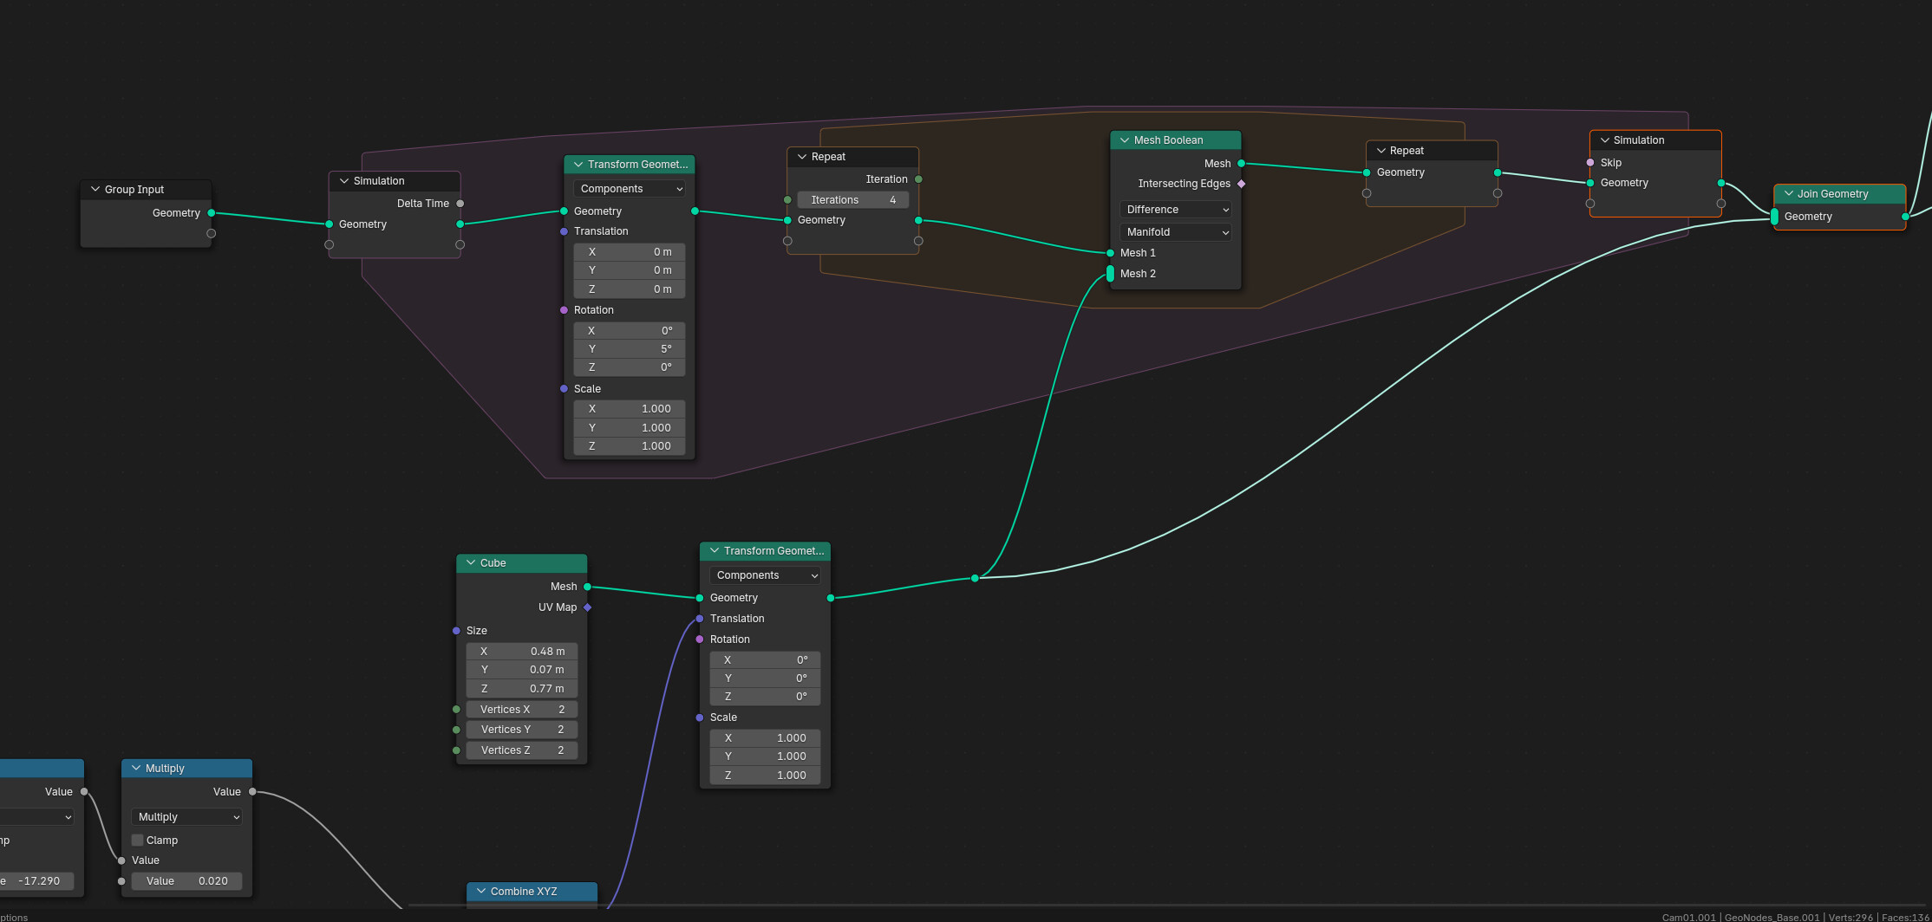Collapse the Cube node
The height and width of the screenshot is (922, 1932).
471,563
